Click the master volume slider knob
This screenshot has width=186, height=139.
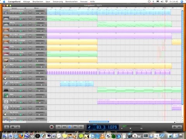point(130,129)
